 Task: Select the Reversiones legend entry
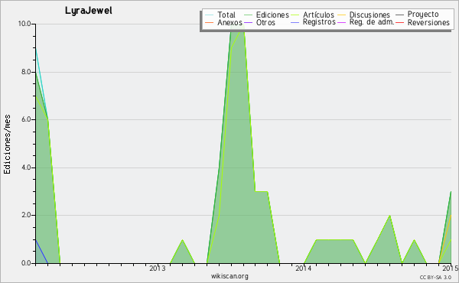click(x=428, y=22)
